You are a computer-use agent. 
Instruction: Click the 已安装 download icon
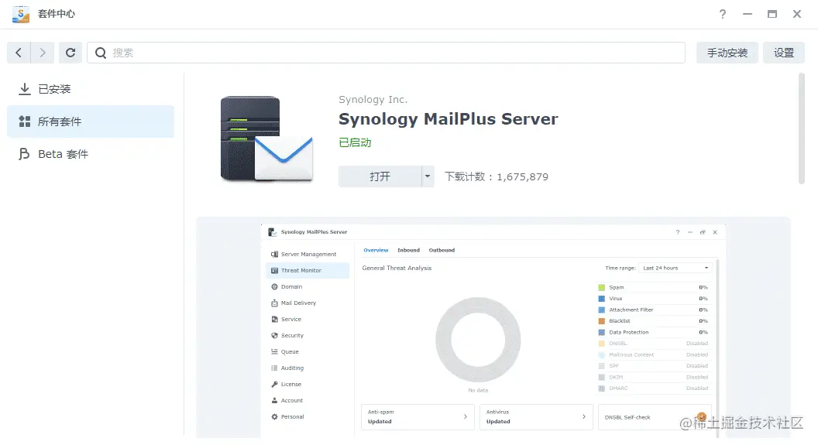pyautogui.click(x=25, y=89)
